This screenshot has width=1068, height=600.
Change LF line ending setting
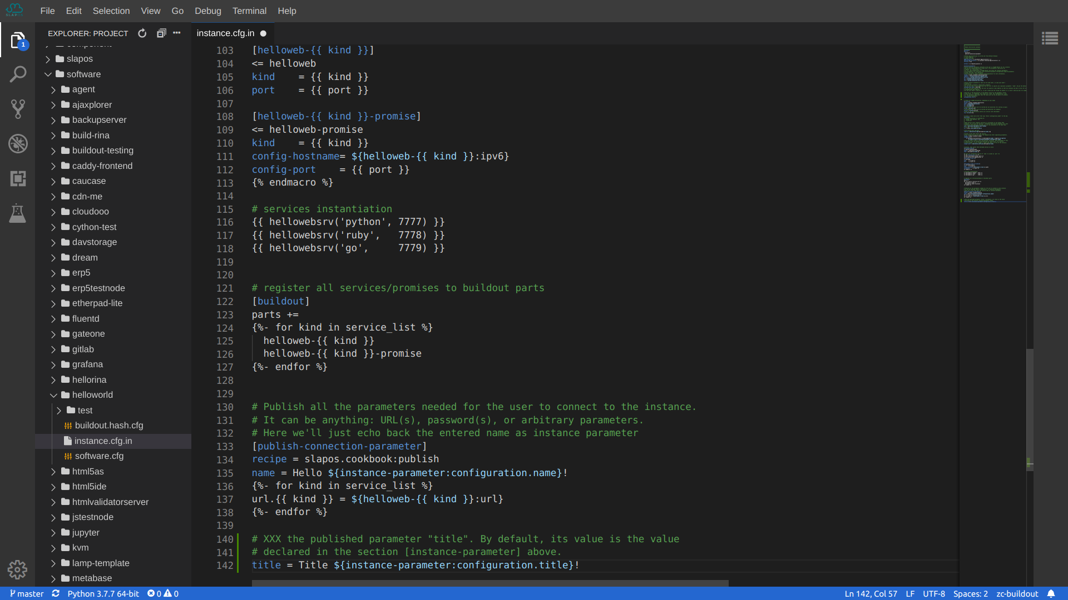pyautogui.click(x=910, y=593)
